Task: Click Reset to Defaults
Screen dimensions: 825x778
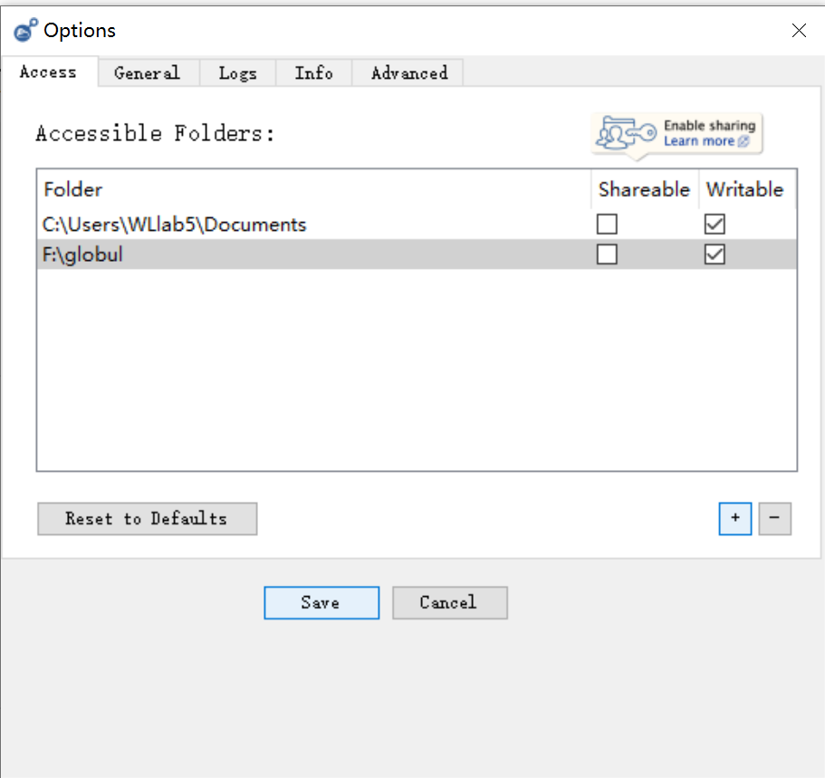Action: pos(147,519)
